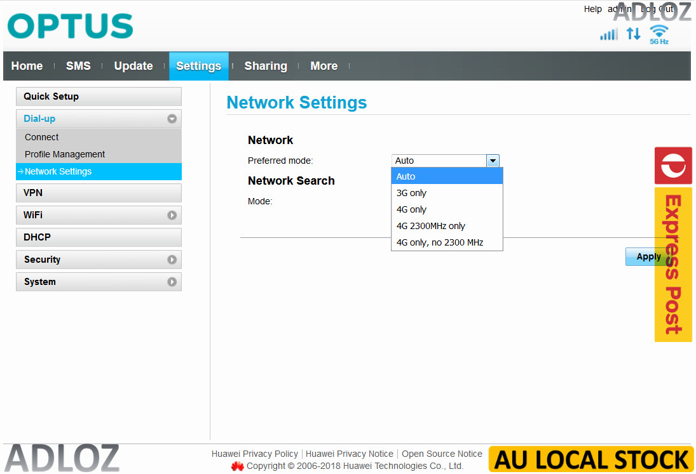Click the Apply button

point(648,256)
